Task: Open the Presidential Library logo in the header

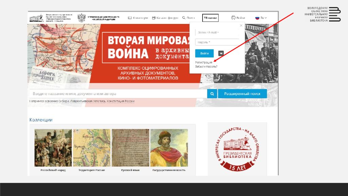Action: click(37, 18)
